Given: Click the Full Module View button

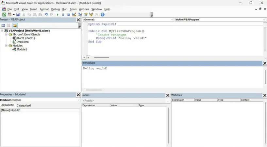Looking at the screenshot, I should 88,58.
